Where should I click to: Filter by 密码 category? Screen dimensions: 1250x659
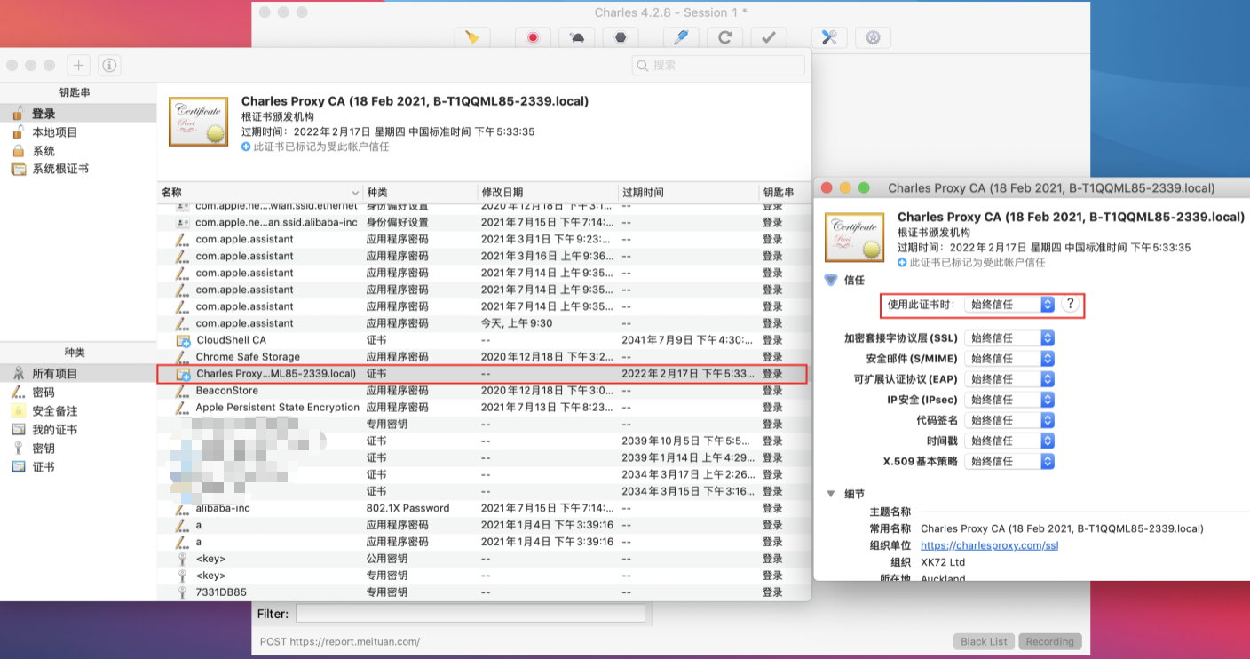click(x=78, y=393)
